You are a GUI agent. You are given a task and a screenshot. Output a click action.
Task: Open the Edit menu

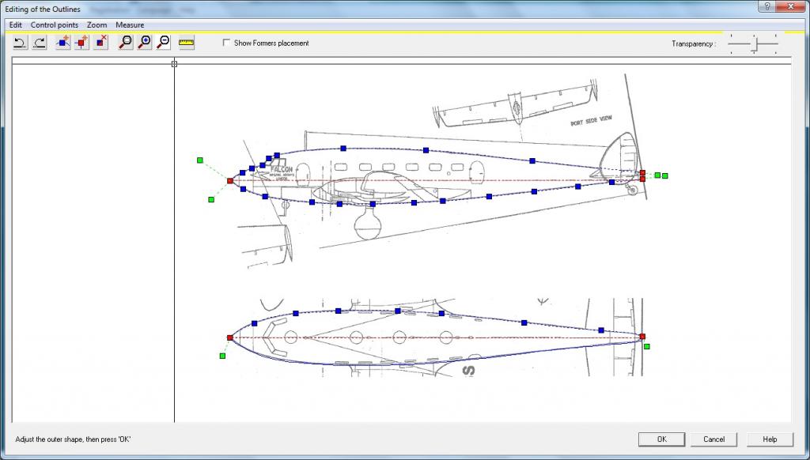pos(16,25)
